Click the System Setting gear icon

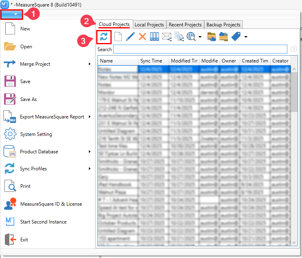pyautogui.click(x=10, y=134)
